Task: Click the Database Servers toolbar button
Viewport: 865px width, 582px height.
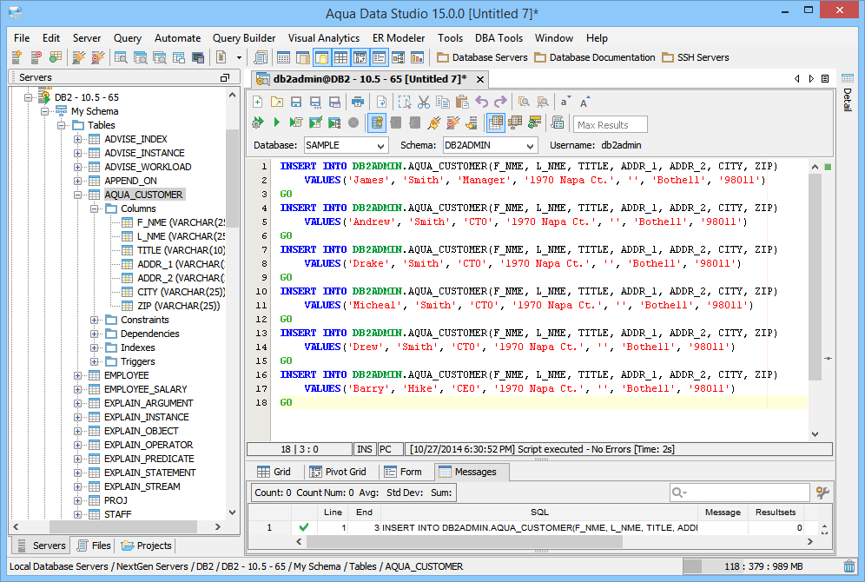Action: (x=482, y=57)
